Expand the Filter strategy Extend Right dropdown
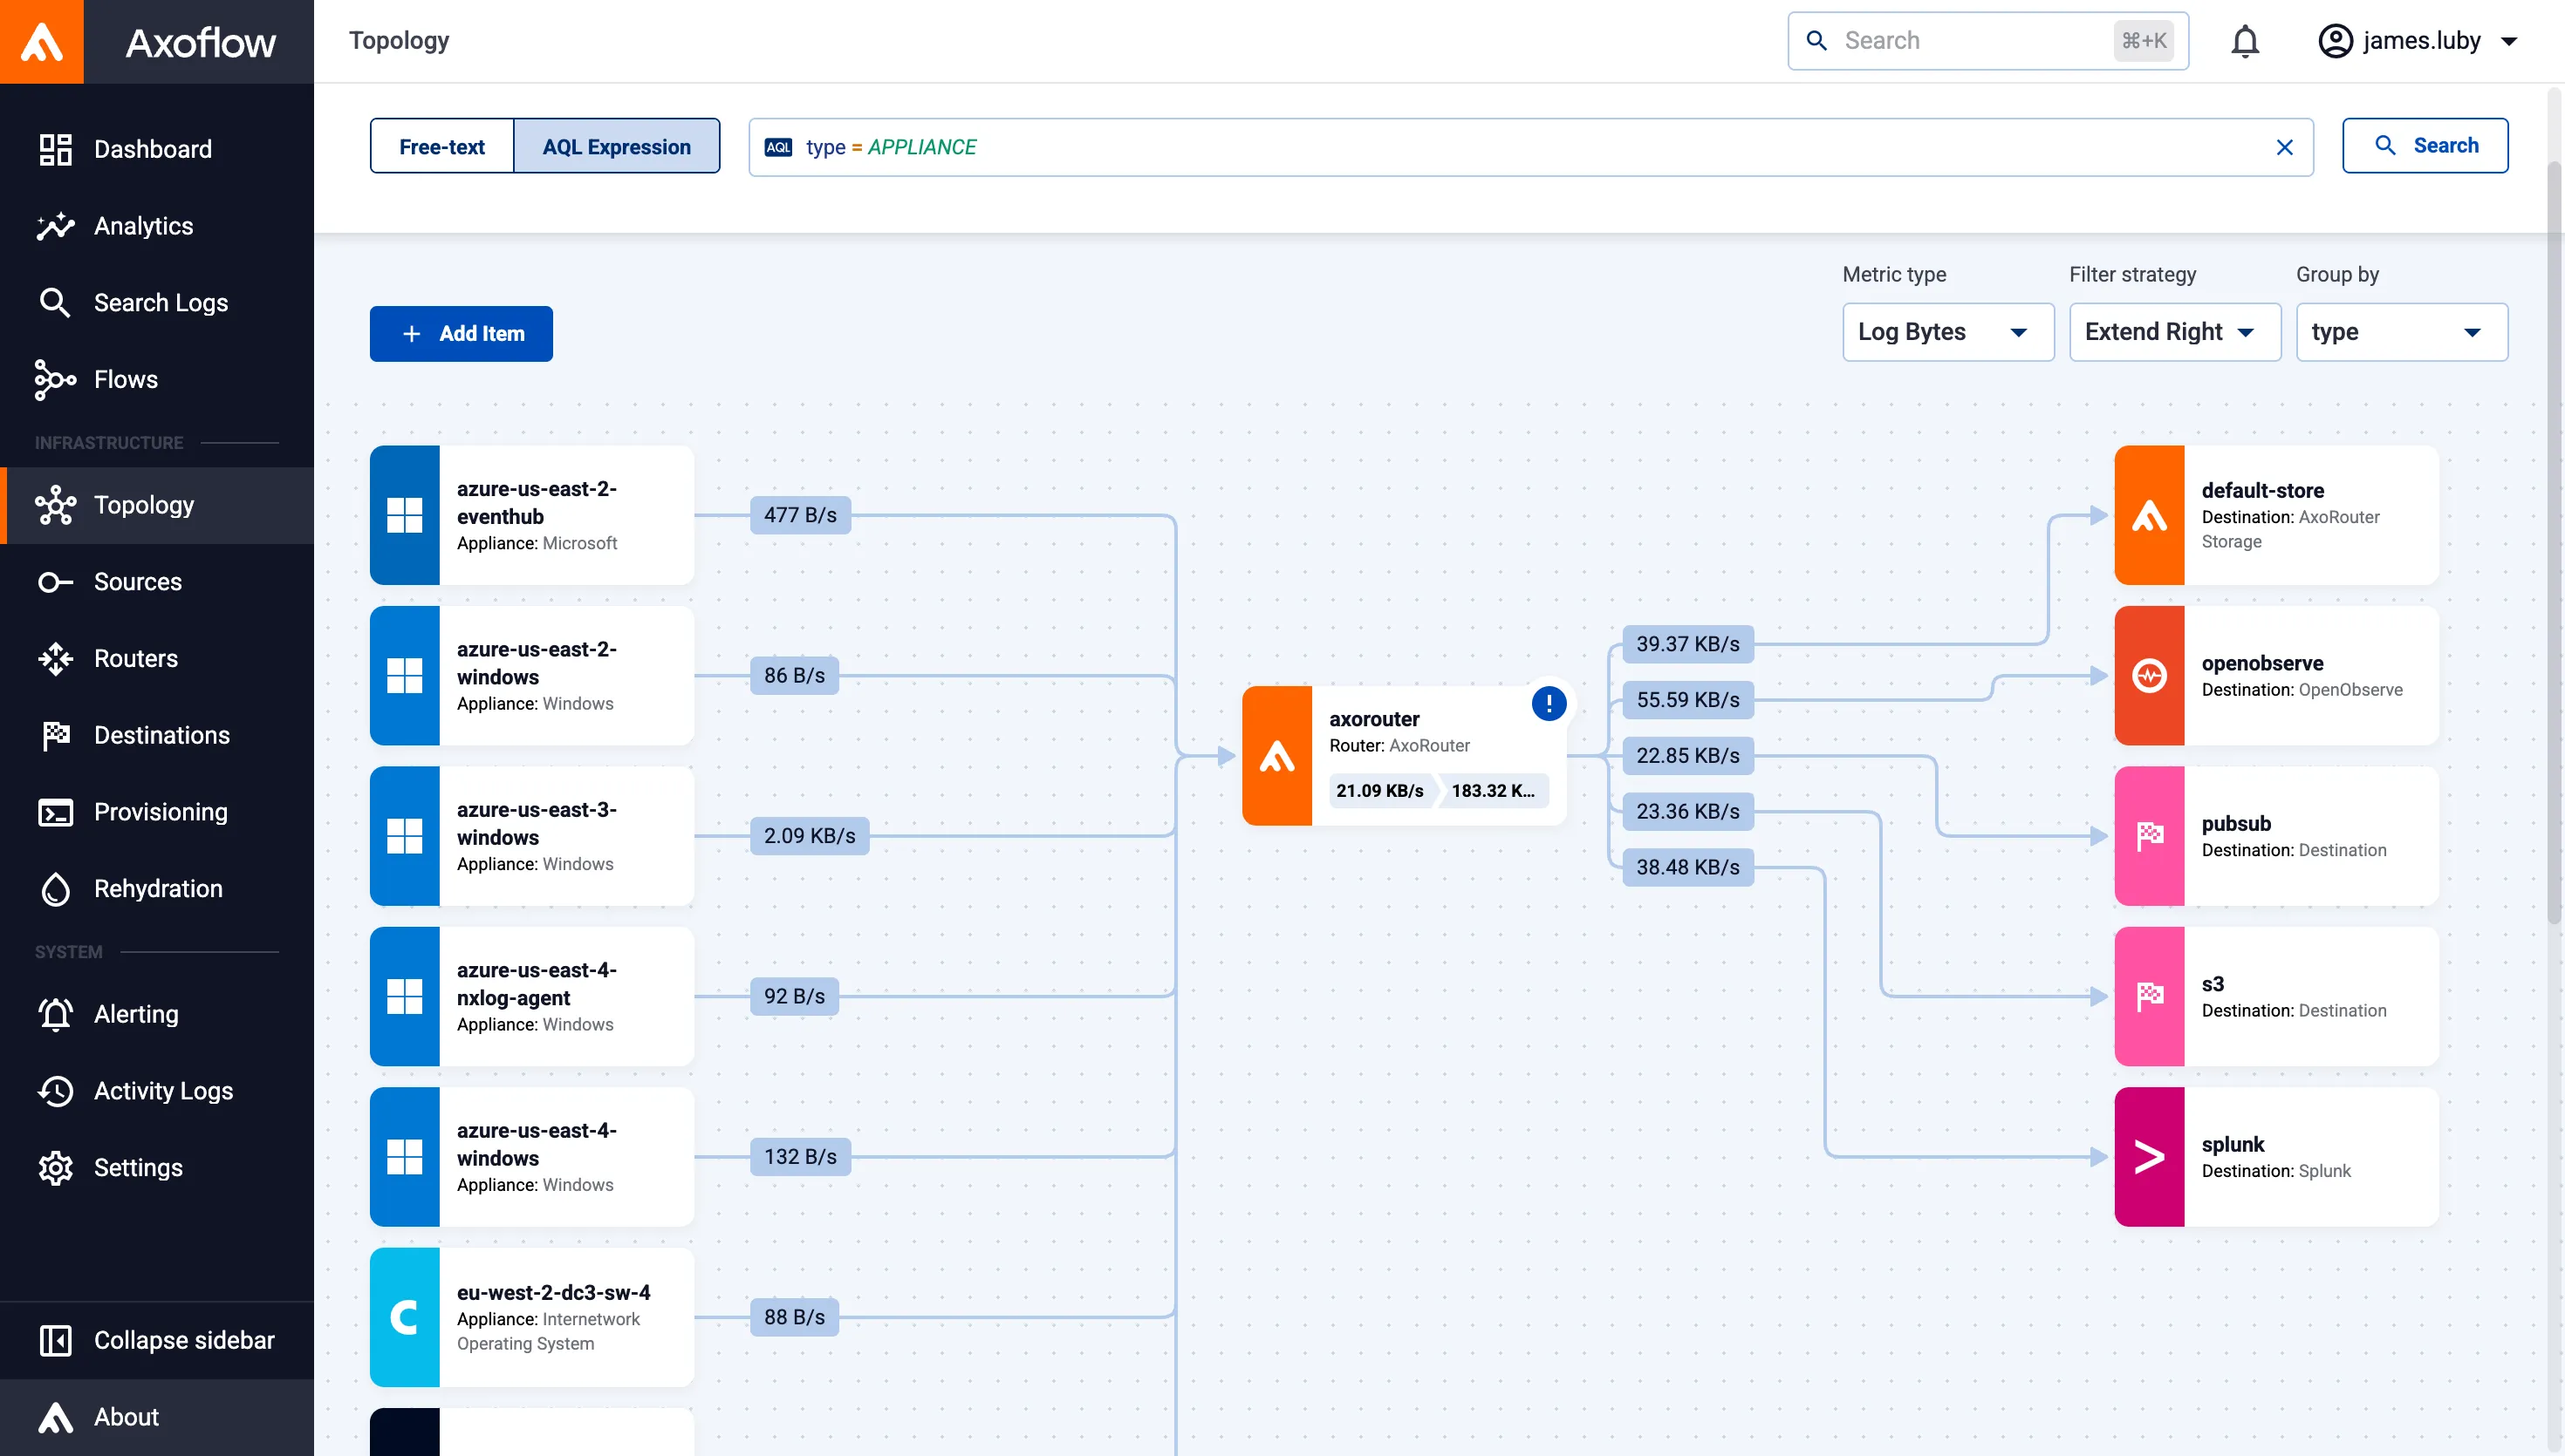This screenshot has width=2565, height=1456. pos(2174,332)
